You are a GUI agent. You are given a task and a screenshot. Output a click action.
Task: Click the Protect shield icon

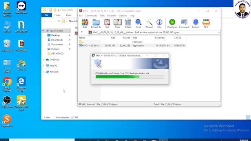point(196,23)
